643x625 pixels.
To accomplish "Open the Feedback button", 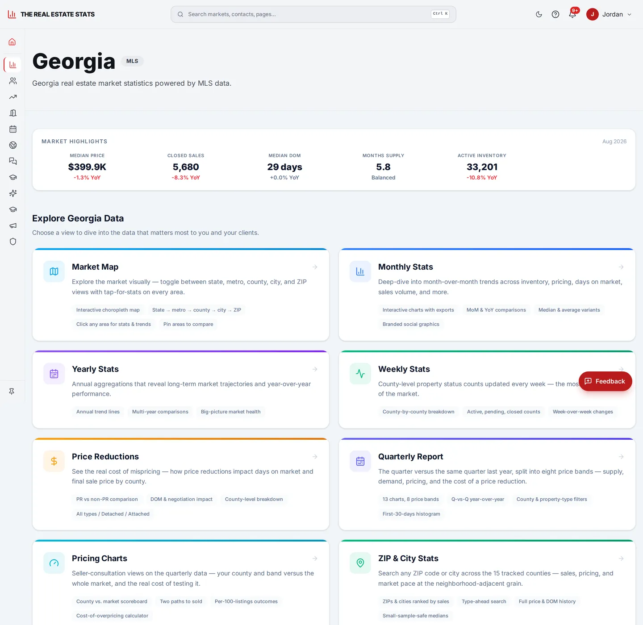I will pyautogui.click(x=605, y=381).
